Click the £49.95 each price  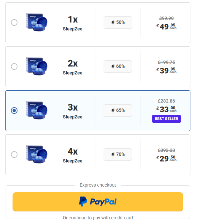click(x=166, y=26)
